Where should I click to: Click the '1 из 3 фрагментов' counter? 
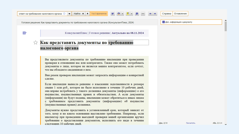(x=99, y=14)
